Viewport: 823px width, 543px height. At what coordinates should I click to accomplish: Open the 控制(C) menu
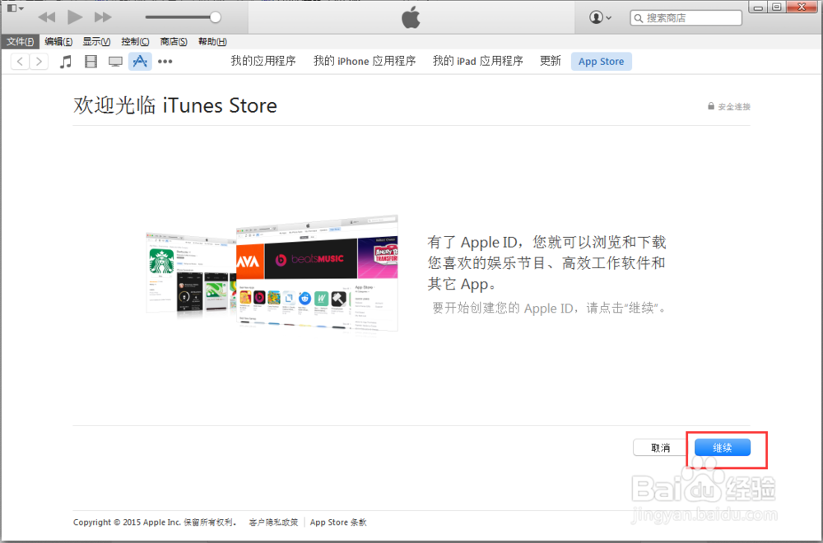click(135, 41)
